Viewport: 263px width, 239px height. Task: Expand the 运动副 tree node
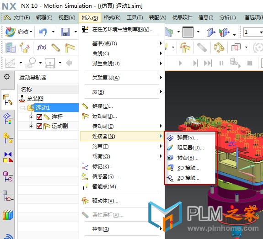click(31, 126)
